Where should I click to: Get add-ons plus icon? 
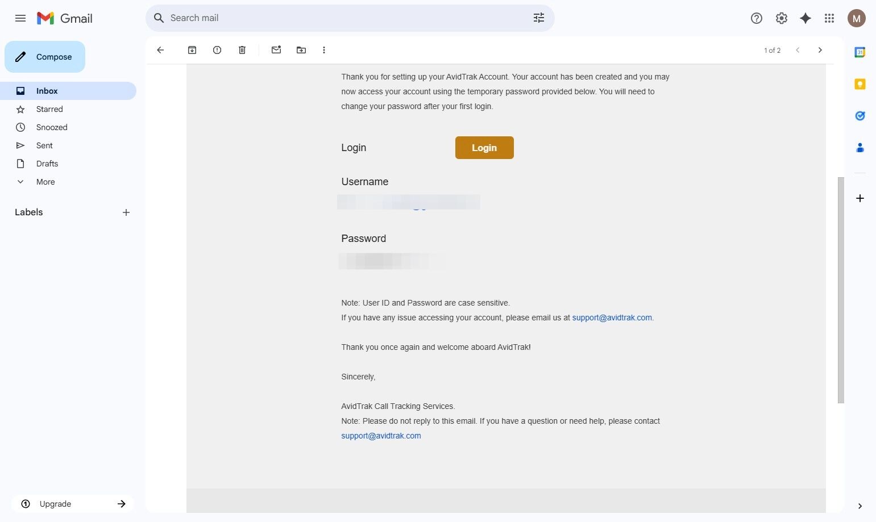click(x=860, y=198)
